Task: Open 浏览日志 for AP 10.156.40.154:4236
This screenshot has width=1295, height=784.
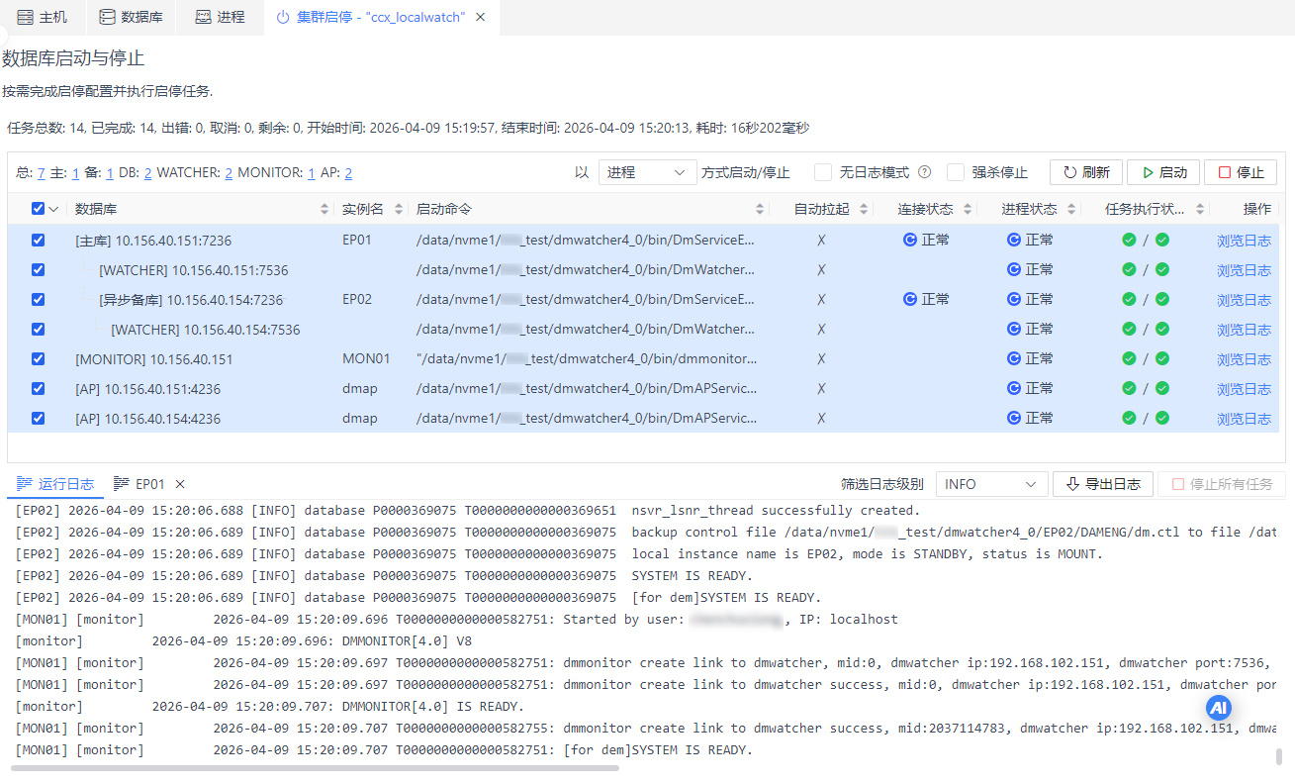Action: (1244, 419)
